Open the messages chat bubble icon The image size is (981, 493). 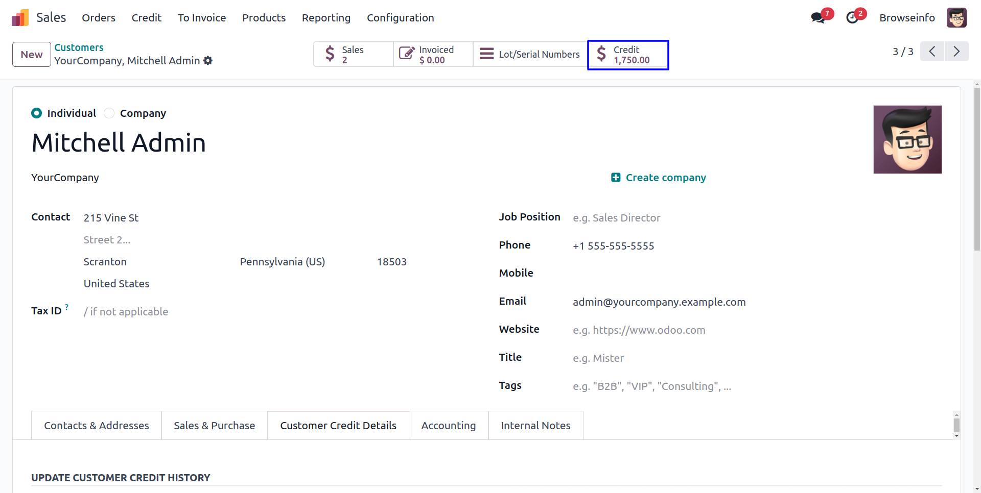pos(818,18)
